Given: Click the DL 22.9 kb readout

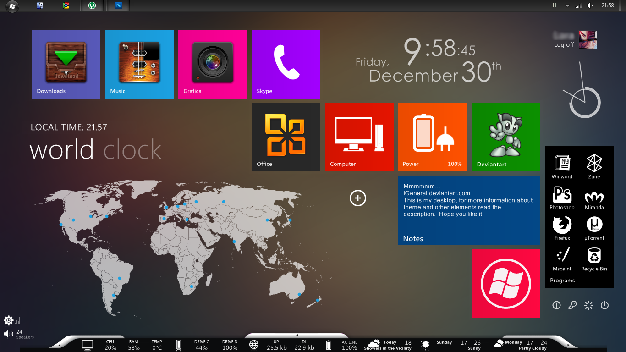Looking at the screenshot, I should 304,345.
